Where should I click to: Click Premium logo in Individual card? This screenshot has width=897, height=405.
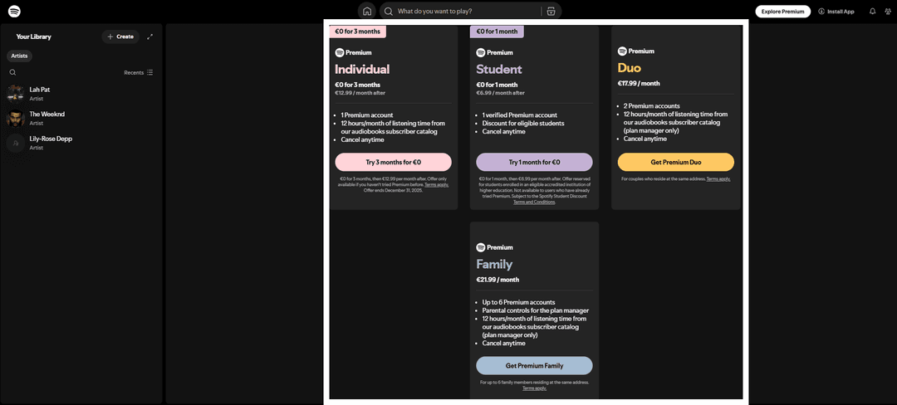[x=354, y=52]
